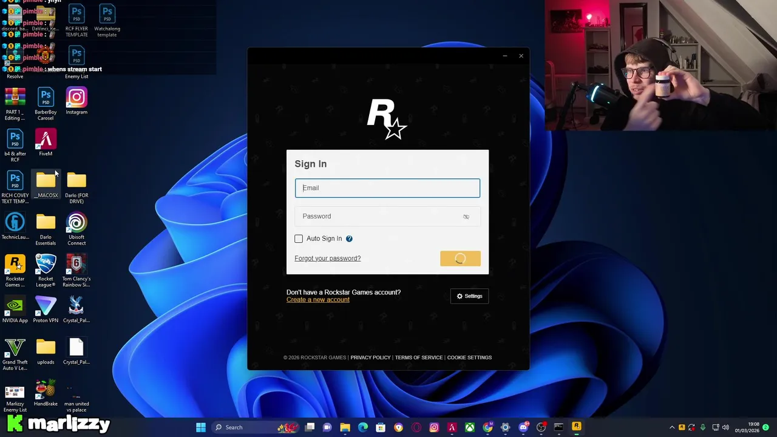This screenshot has height=437, width=777.
Task: Open Rockstar Games Launcher taskbar icon
Action: pos(577,427)
